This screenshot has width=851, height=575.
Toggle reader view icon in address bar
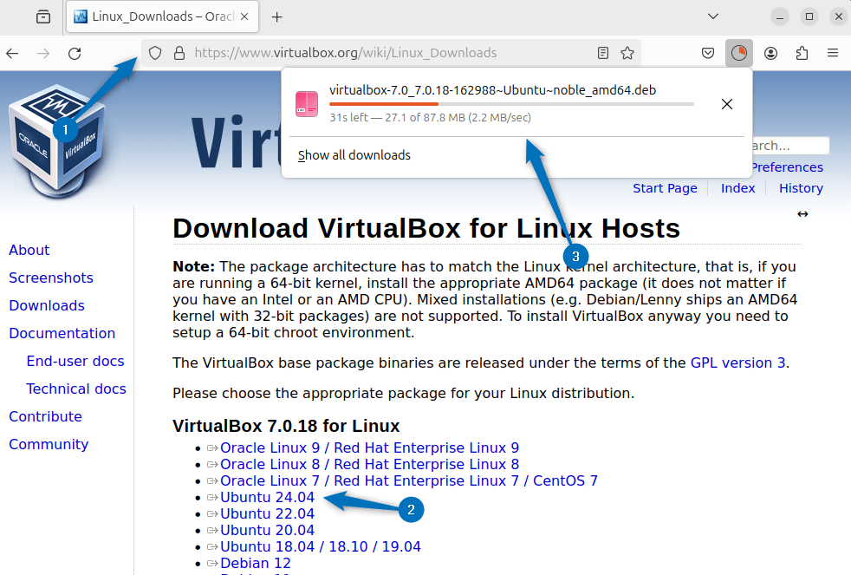(x=603, y=53)
